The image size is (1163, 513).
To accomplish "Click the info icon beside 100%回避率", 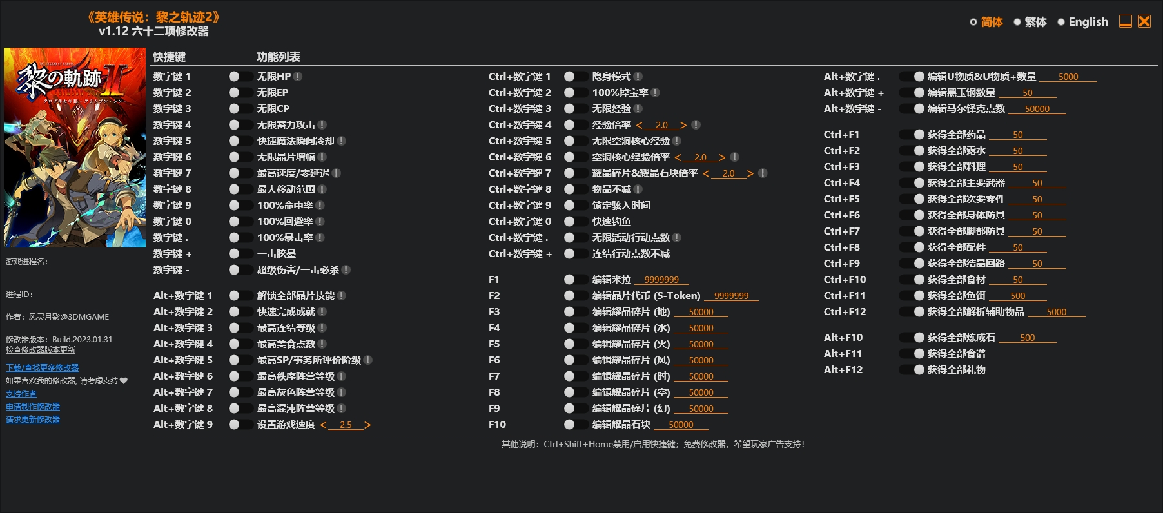I will point(320,221).
